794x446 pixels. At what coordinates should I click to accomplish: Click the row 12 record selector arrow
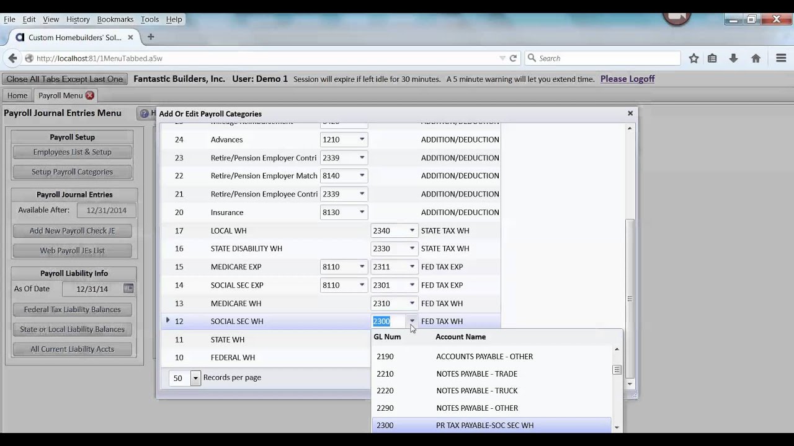coord(167,320)
